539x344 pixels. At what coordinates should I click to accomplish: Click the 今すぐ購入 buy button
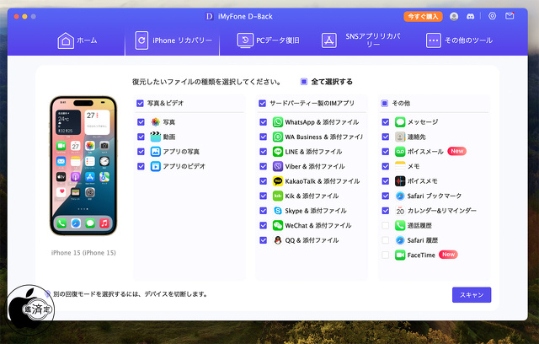(423, 17)
